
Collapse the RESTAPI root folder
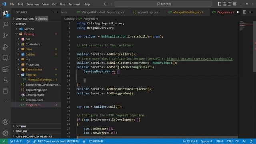[36, 24]
